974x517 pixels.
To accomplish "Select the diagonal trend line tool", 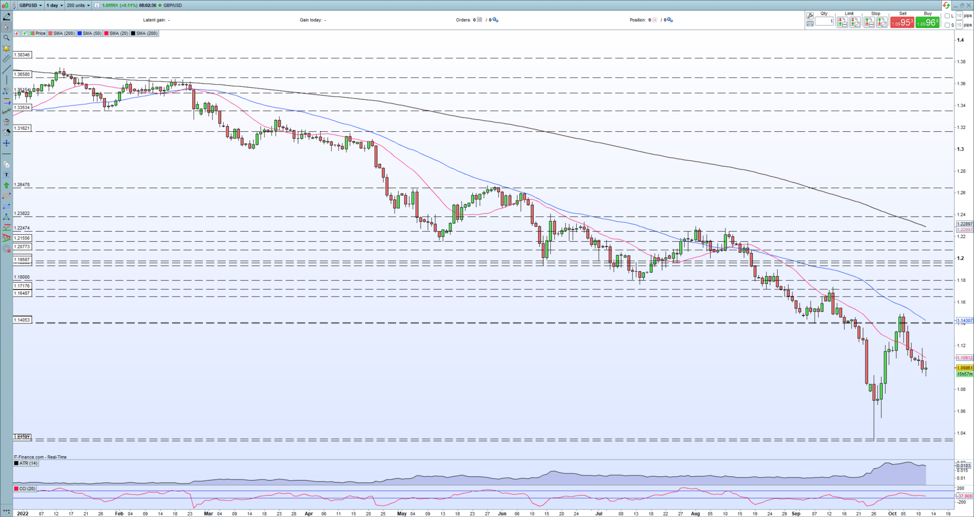I will pos(7,69).
